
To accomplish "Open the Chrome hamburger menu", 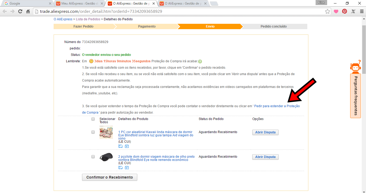I will point(362,11).
